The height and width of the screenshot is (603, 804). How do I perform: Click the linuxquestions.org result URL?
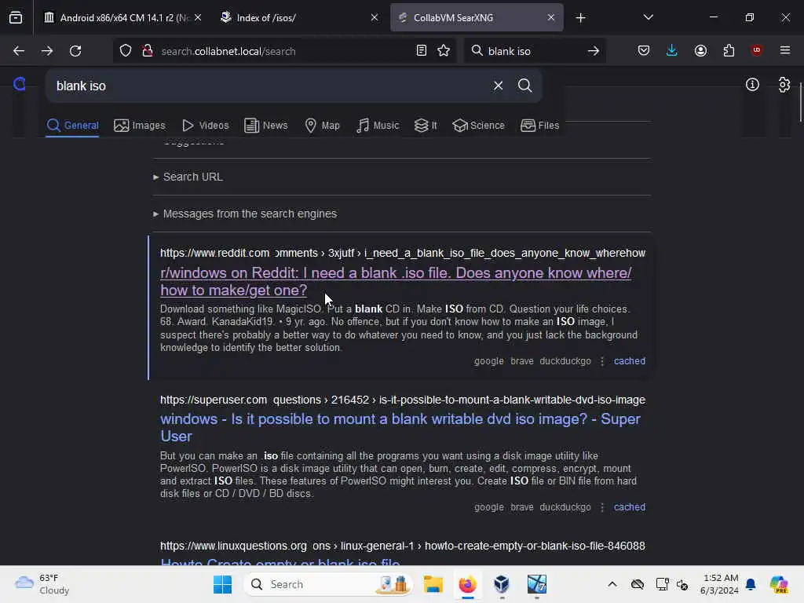[403, 546]
